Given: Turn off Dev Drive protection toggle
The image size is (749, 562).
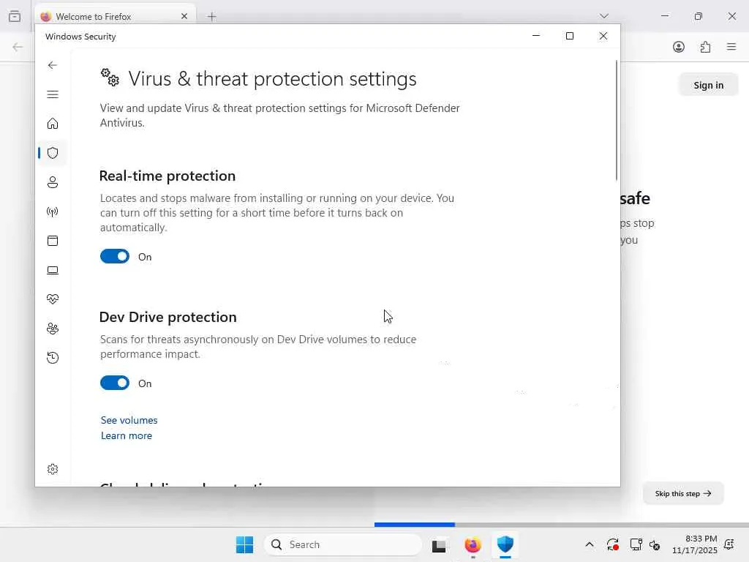Looking at the screenshot, I should point(115,383).
